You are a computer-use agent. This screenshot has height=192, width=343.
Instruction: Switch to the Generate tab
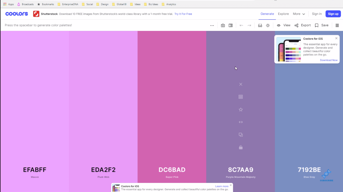click(267, 14)
